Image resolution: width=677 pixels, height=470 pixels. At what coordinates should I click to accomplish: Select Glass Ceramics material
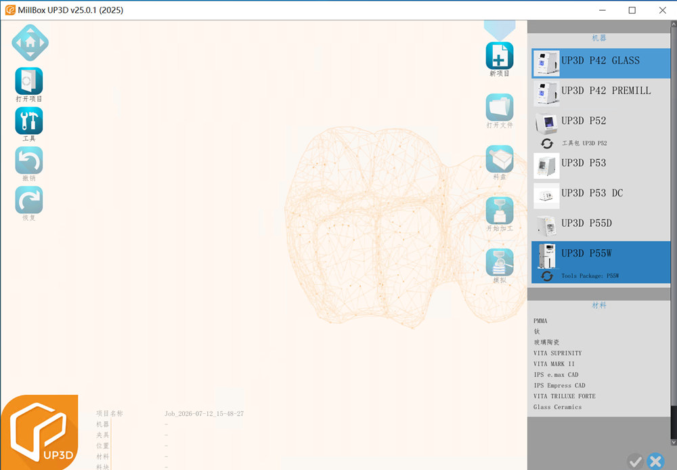557,407
